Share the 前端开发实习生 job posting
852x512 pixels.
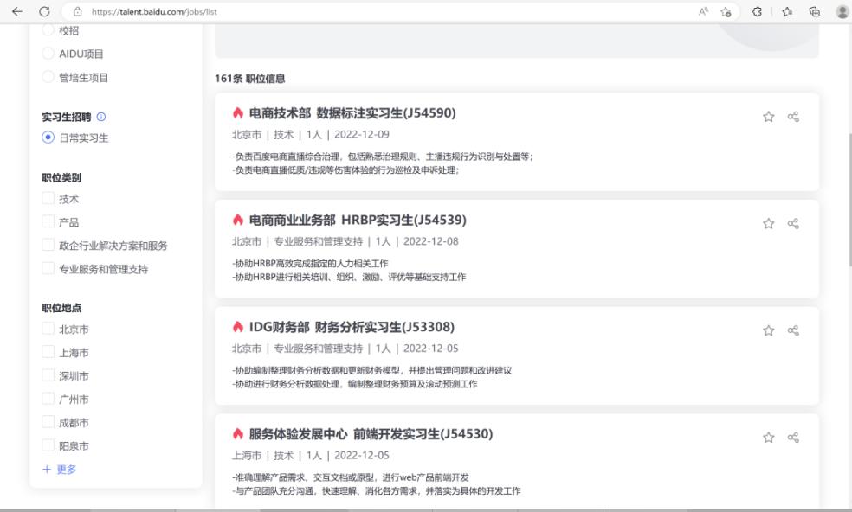point(793,438)
